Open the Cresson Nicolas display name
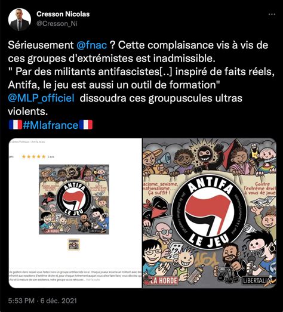 63,14
